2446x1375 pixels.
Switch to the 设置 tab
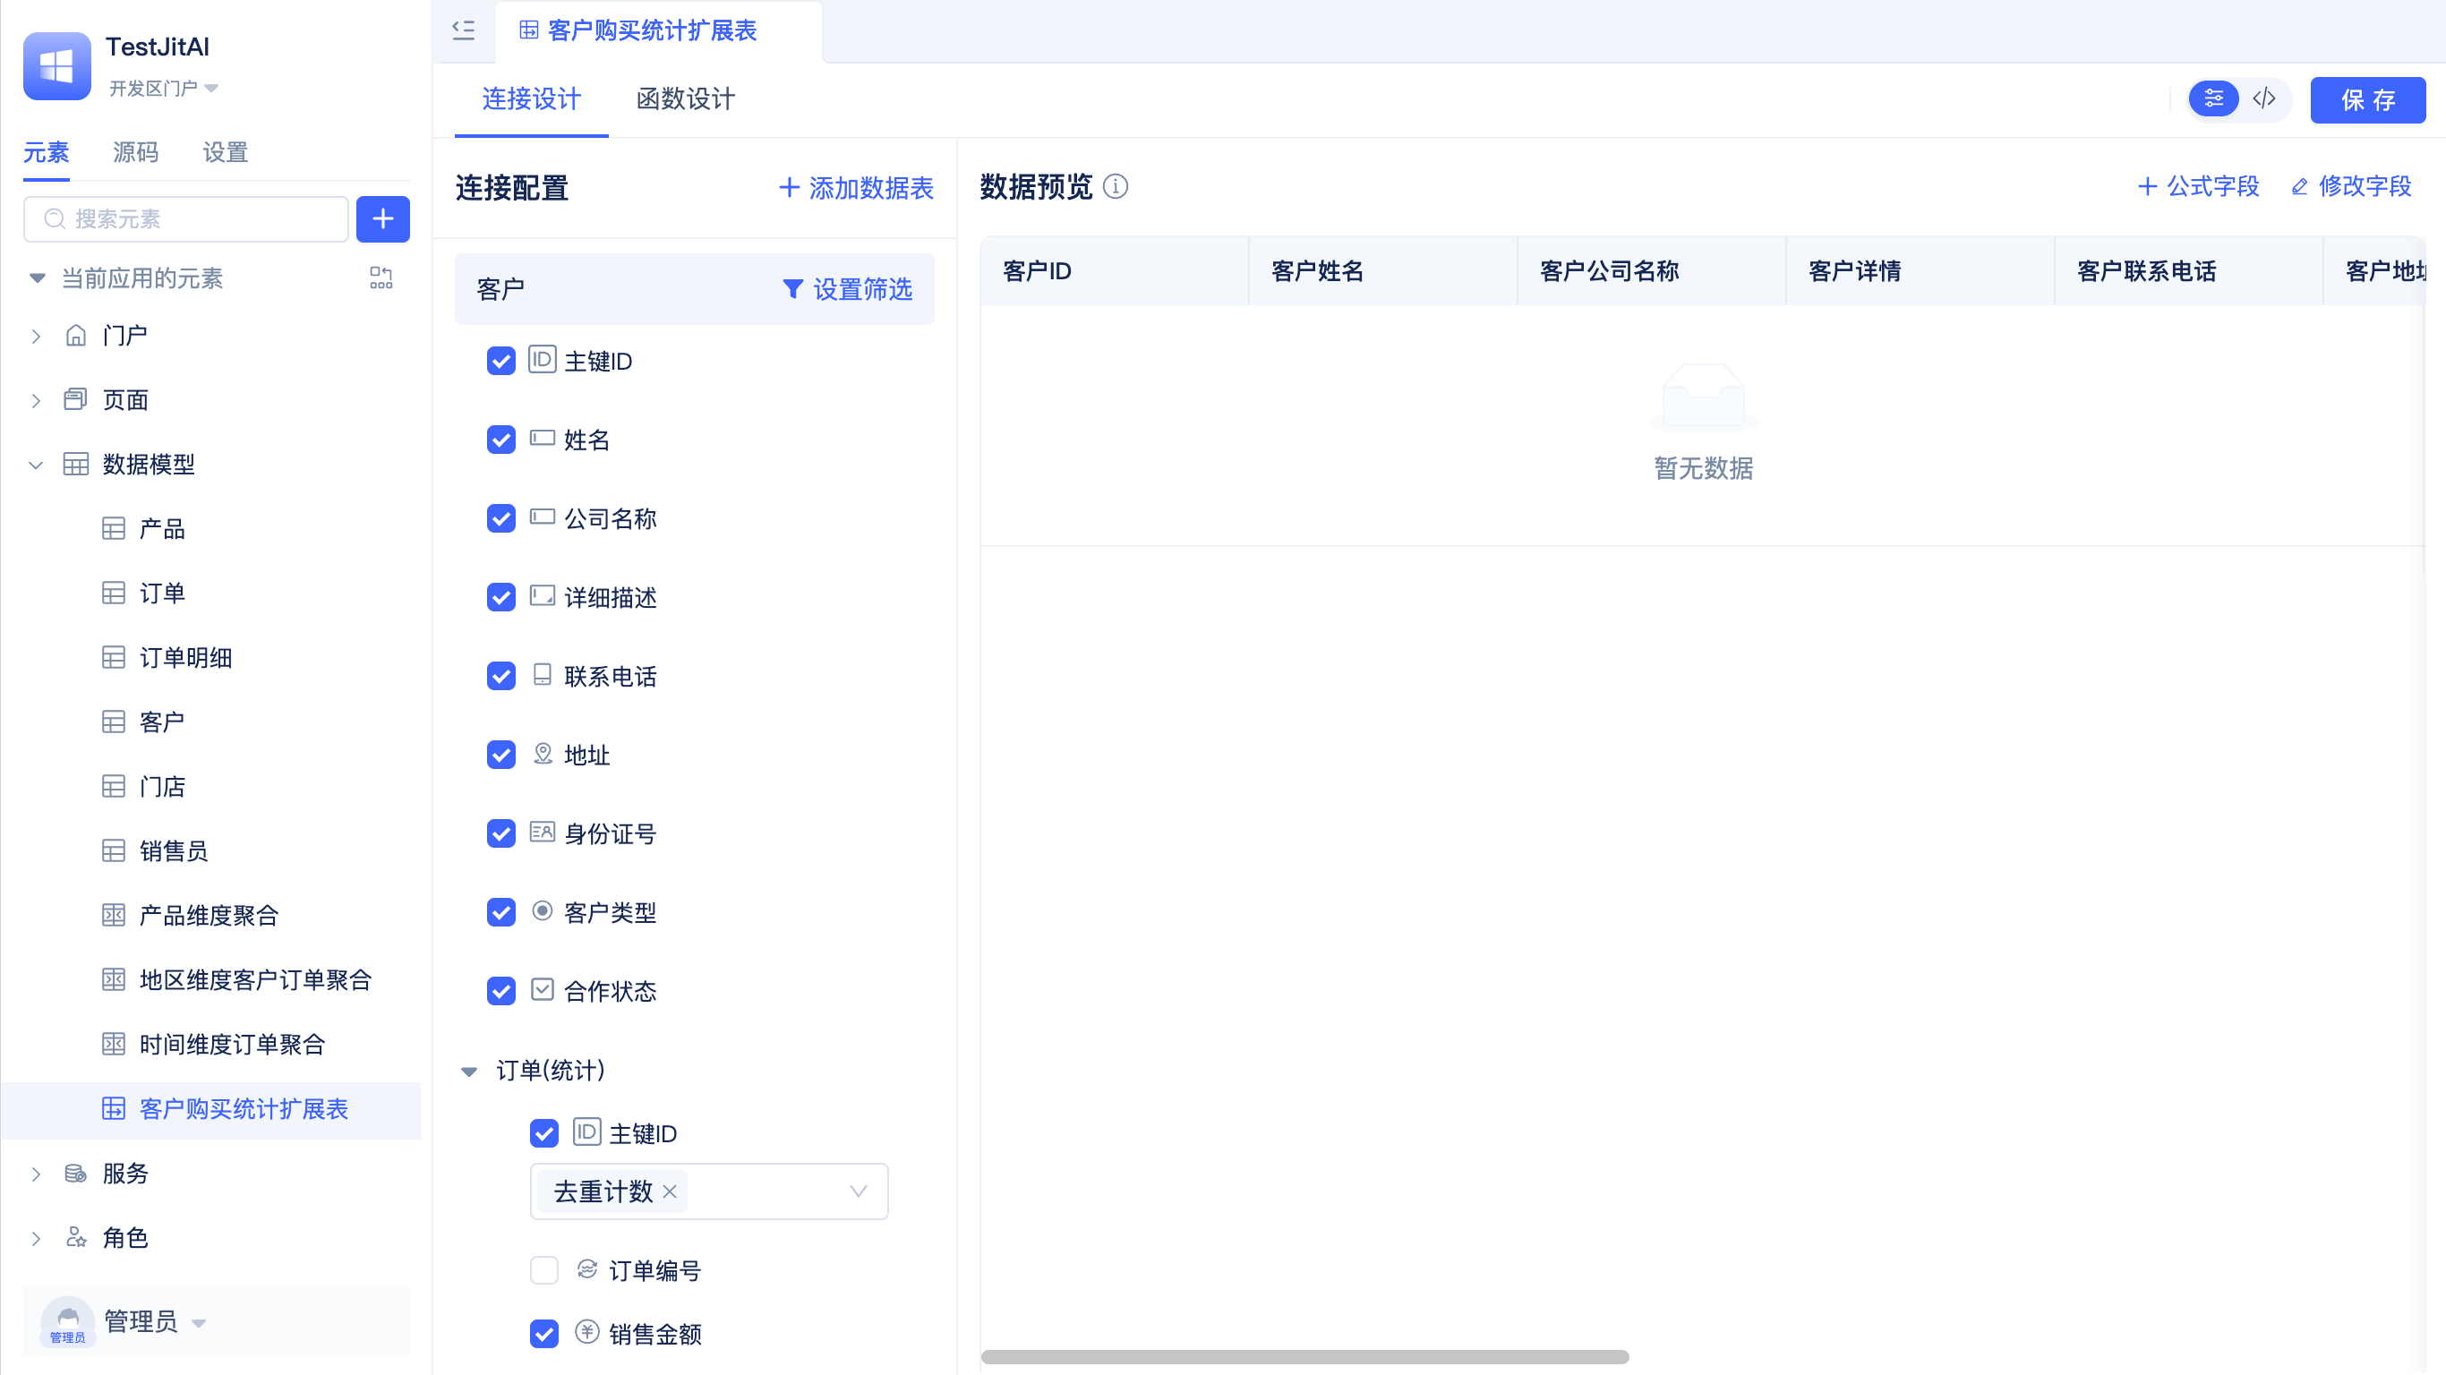point(225,153)
